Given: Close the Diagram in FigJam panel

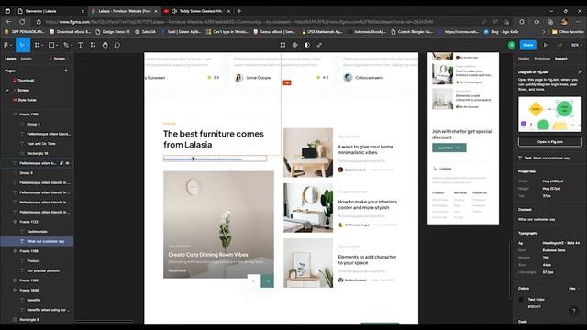Looking at the screenshot, I should point(580,71).
